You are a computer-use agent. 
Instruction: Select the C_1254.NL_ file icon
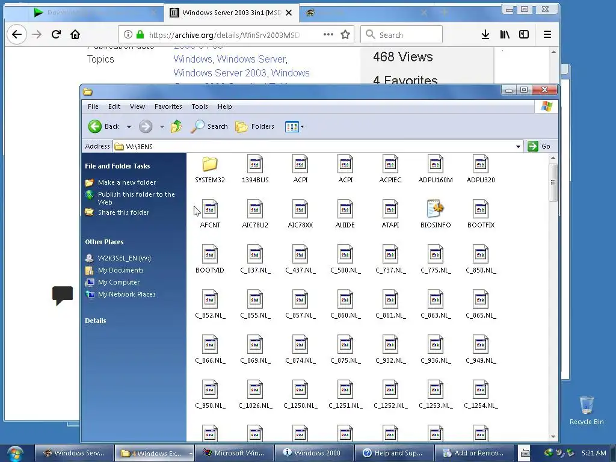pos(481,390)
